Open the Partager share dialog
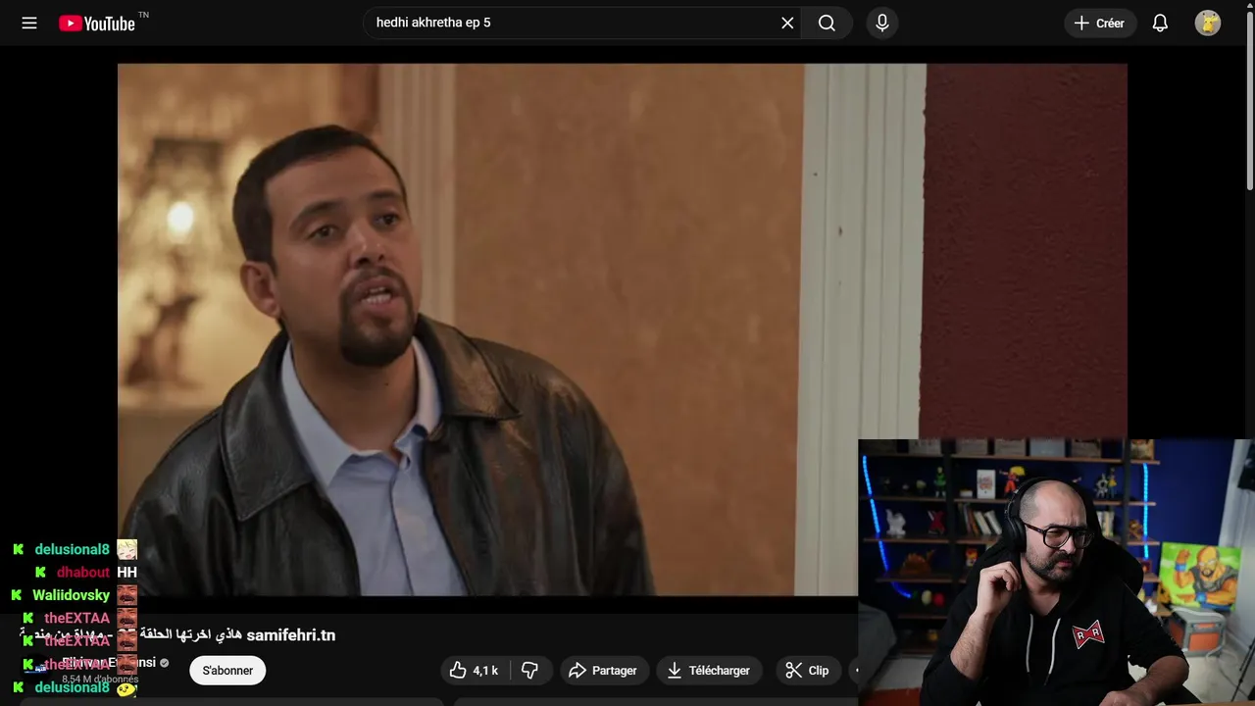 pyautogui.click(x=603, y=671)
